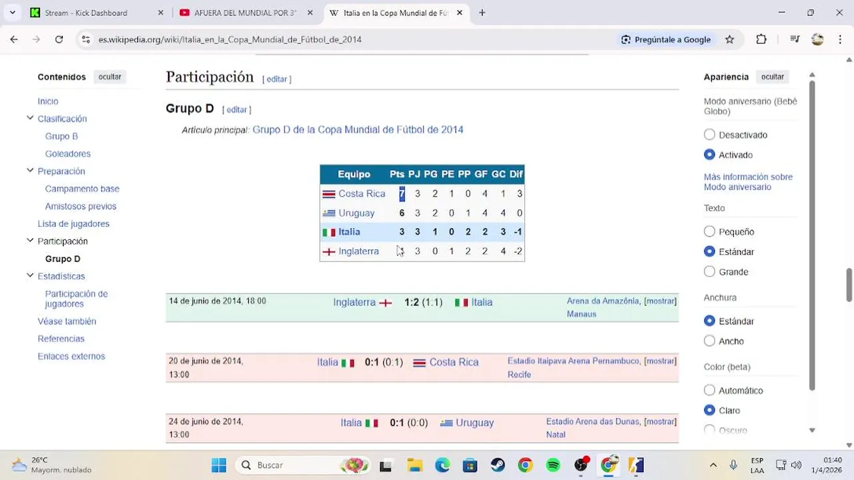Click the taskbar Buscar search box
Viewport: 854px width, 480px height.
point(304,465)
